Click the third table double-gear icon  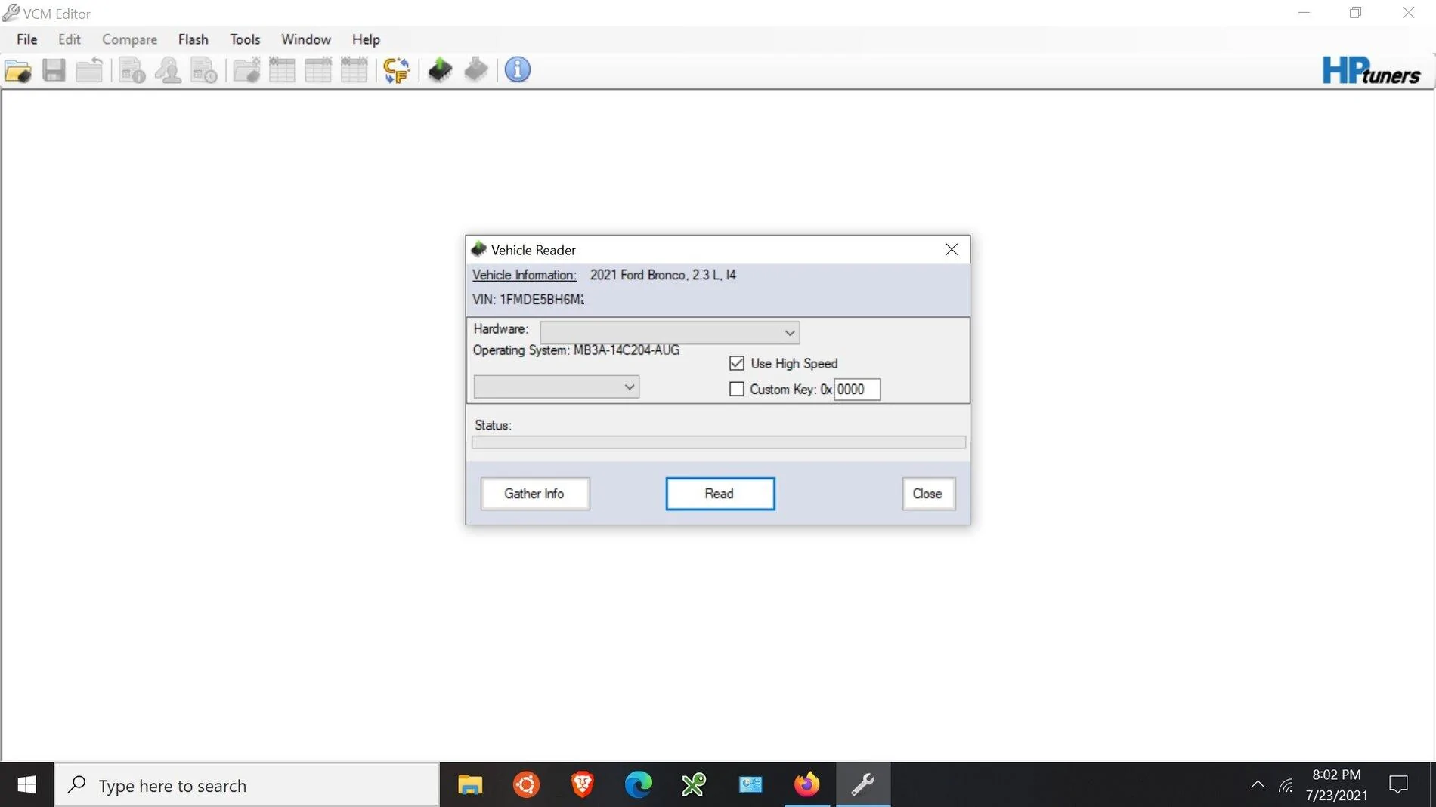pos(354,70)
